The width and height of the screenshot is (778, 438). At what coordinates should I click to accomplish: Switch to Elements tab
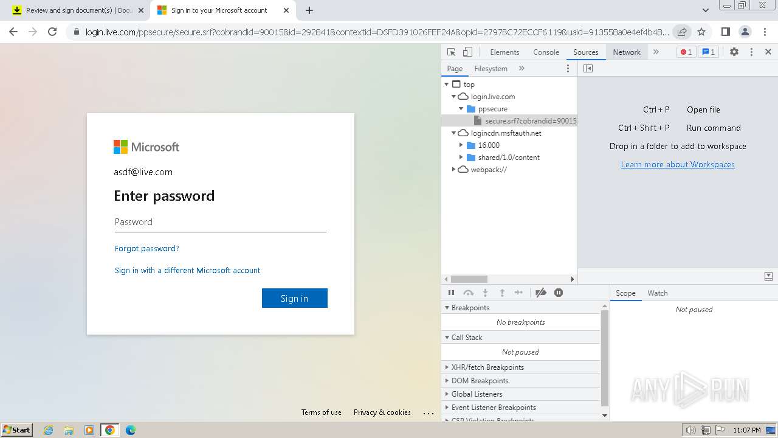(504, 52)
